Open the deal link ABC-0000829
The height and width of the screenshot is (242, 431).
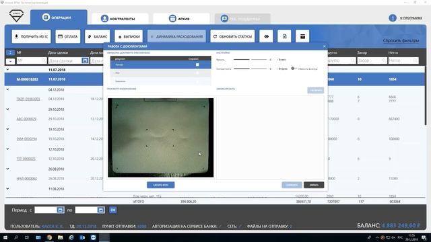(26, 119)
